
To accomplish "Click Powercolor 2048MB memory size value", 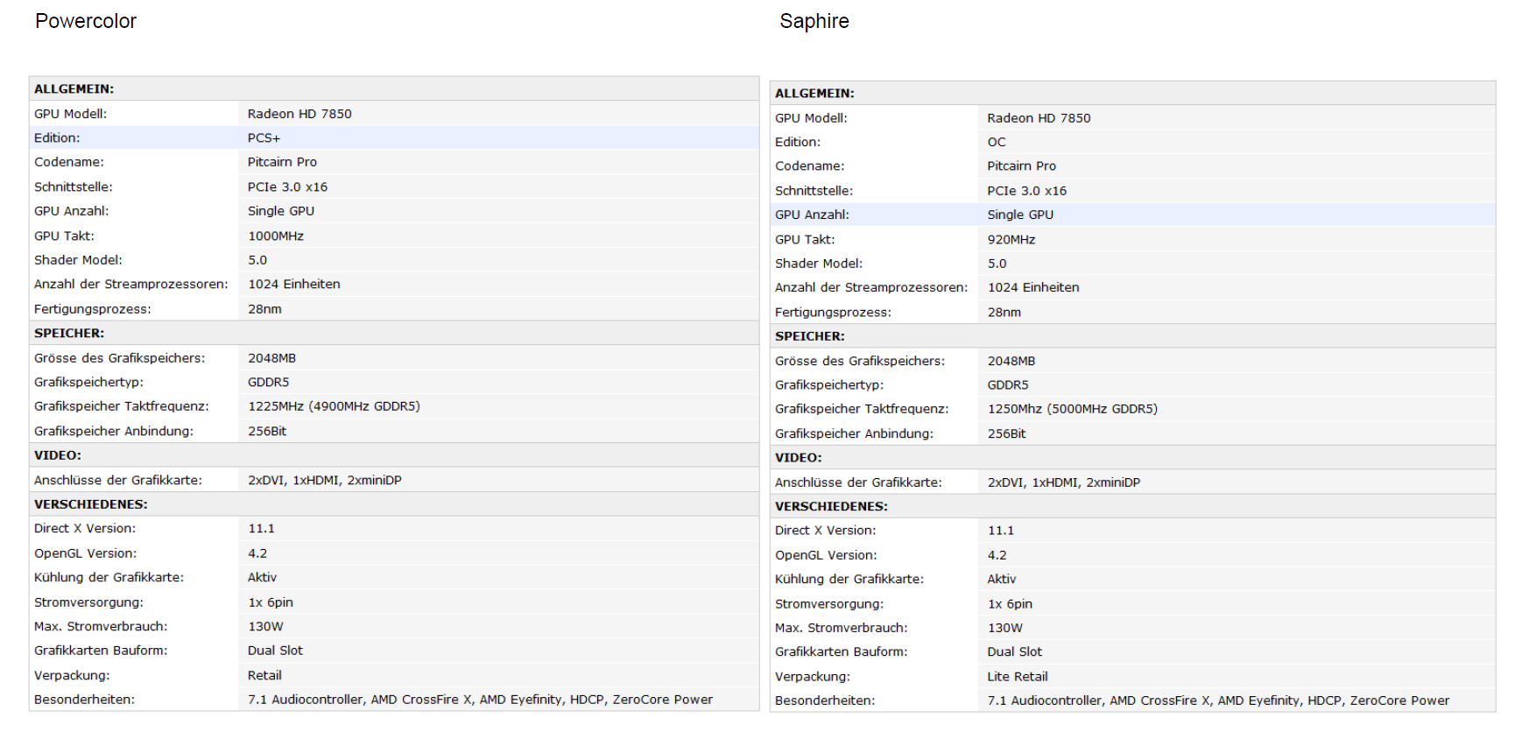I will (271, 358).
